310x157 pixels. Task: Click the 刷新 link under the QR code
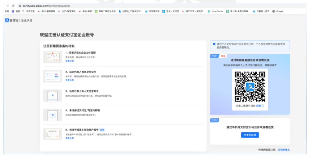258,106
